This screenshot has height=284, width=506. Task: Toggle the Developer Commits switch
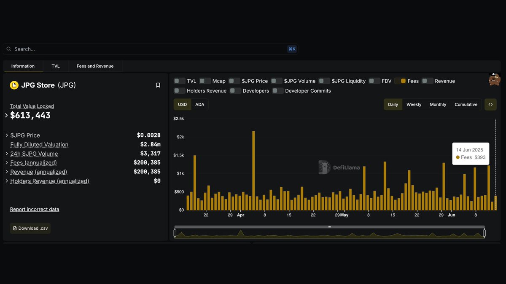click(x=278, y=90)
